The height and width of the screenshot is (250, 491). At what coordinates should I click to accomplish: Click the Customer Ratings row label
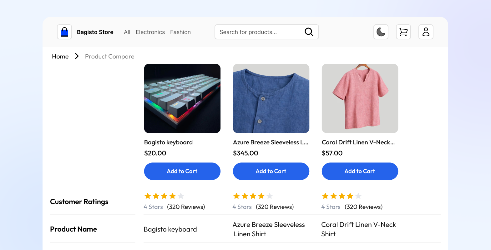click(79, 202)
